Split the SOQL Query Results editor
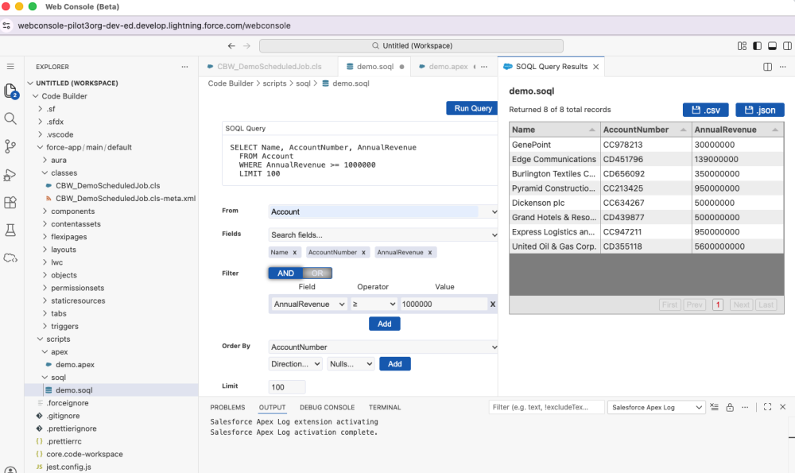Image resolution: width=795 pixels, height=473 pixels. (x=768, y=67)
